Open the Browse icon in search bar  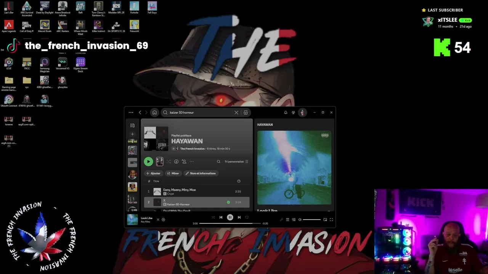click(246, 113)
